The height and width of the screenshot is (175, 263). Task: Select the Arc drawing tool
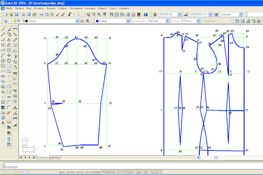pyautogui.click(x=3, y=55)
